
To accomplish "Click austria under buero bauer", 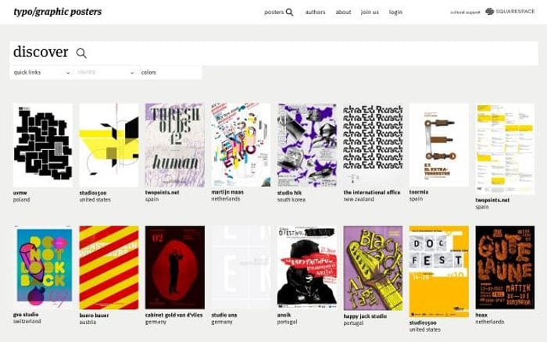I will [88, 322].
